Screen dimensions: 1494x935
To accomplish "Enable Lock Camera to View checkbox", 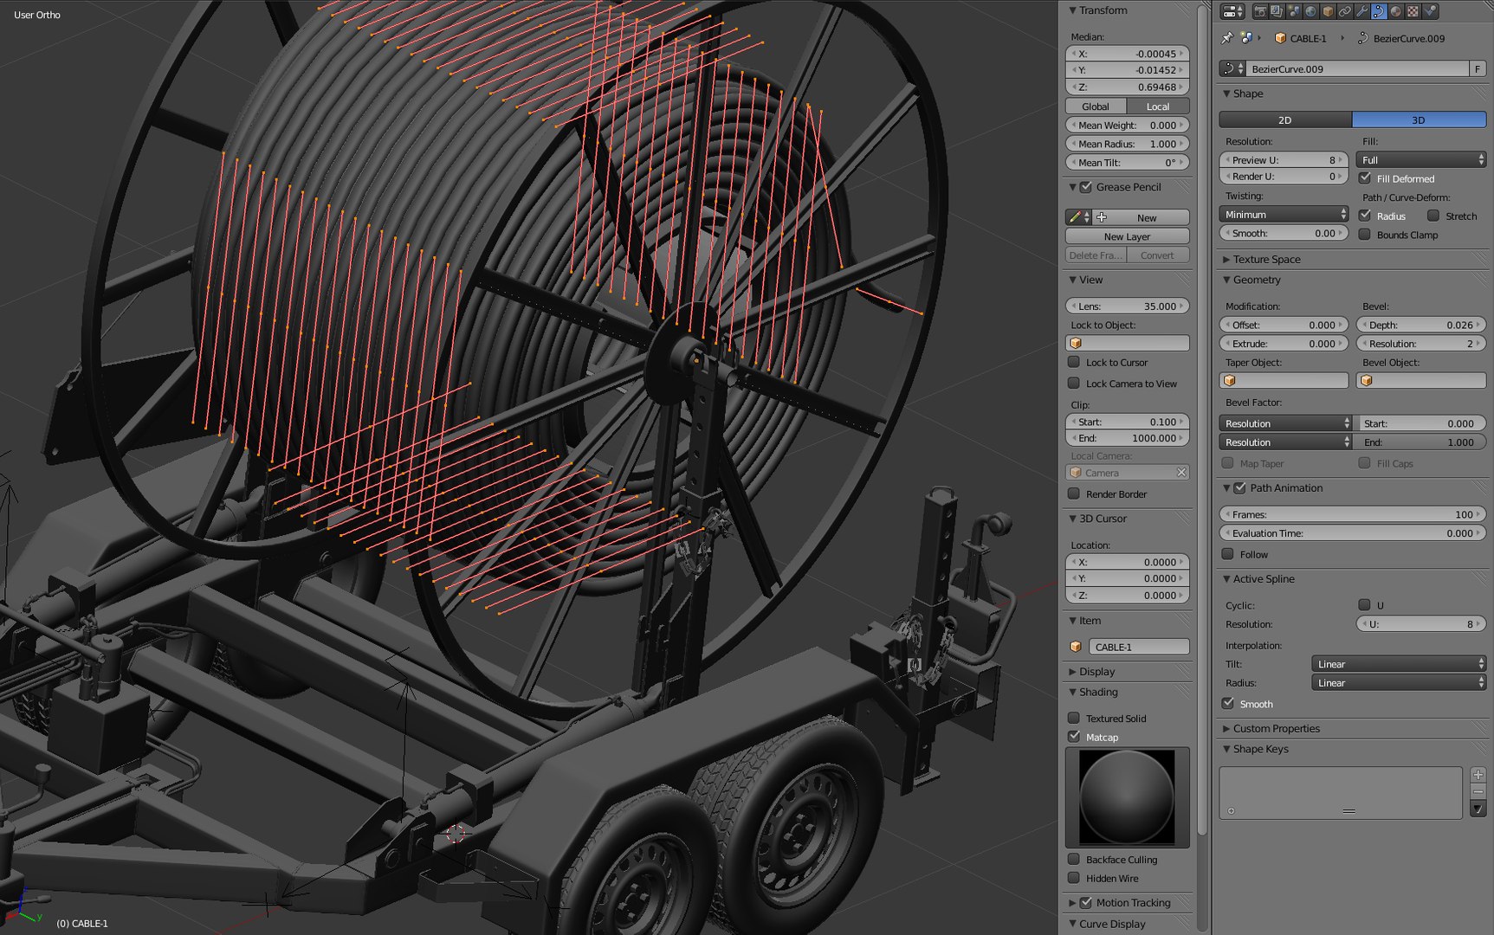I will [x=1074, y=384].
